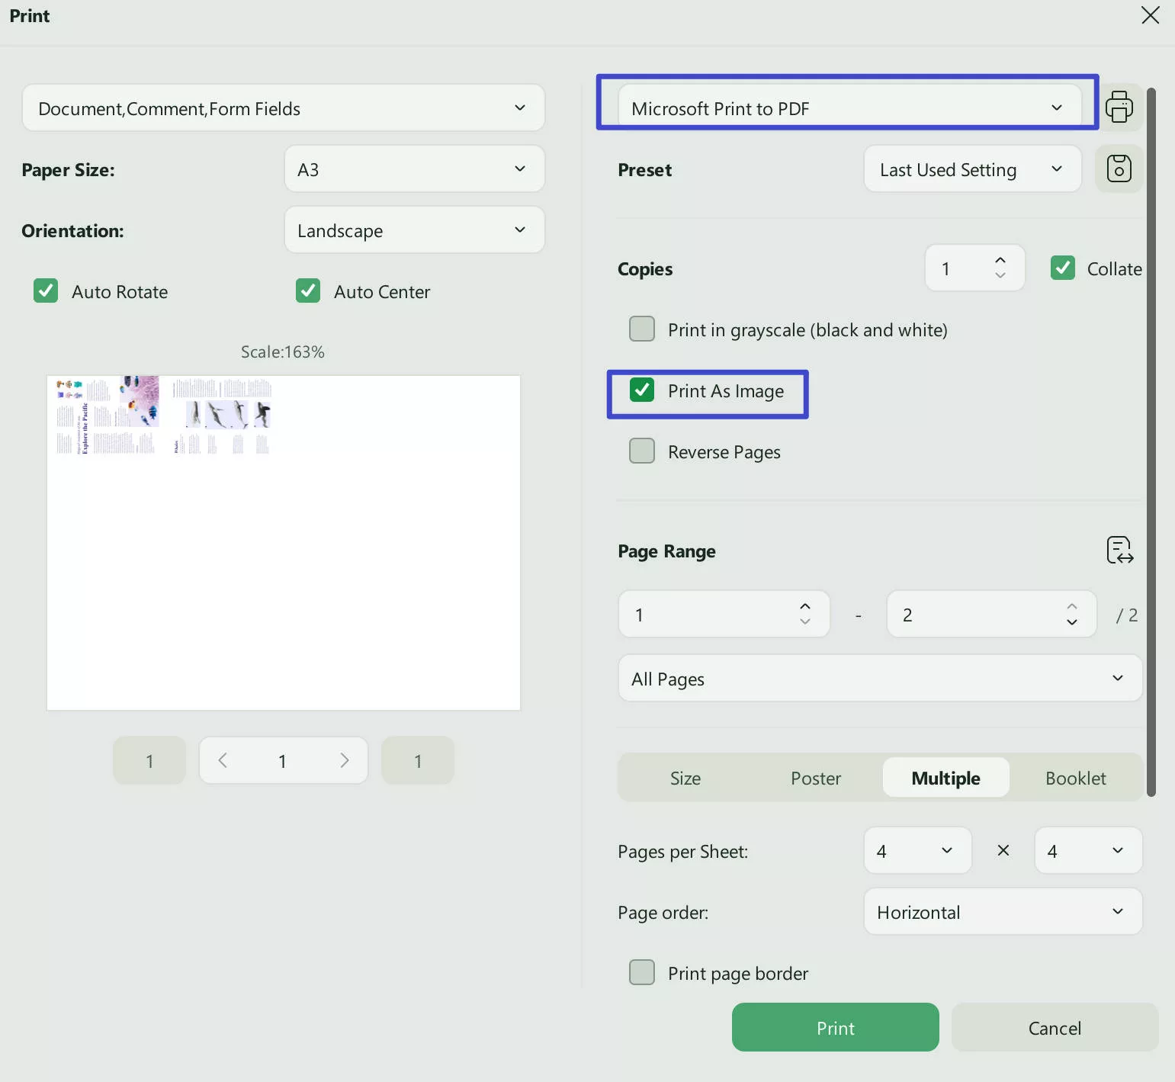Save current settings with floppy disk icon
Viewport: 1175px width, 1082px height.
1119,169
